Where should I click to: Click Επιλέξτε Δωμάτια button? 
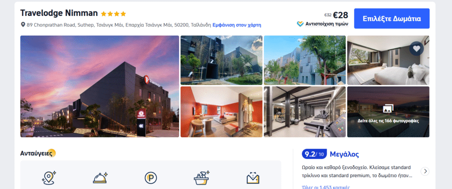tap(392, 18)
